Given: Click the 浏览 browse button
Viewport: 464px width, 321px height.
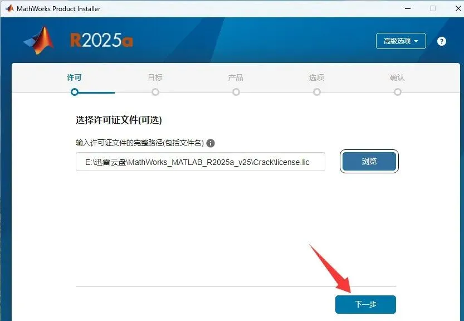Looking at the screenshot, I should tap(369, 162).
